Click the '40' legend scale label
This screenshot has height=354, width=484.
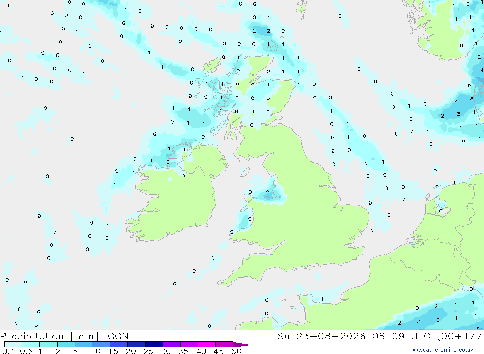point(201,351)
